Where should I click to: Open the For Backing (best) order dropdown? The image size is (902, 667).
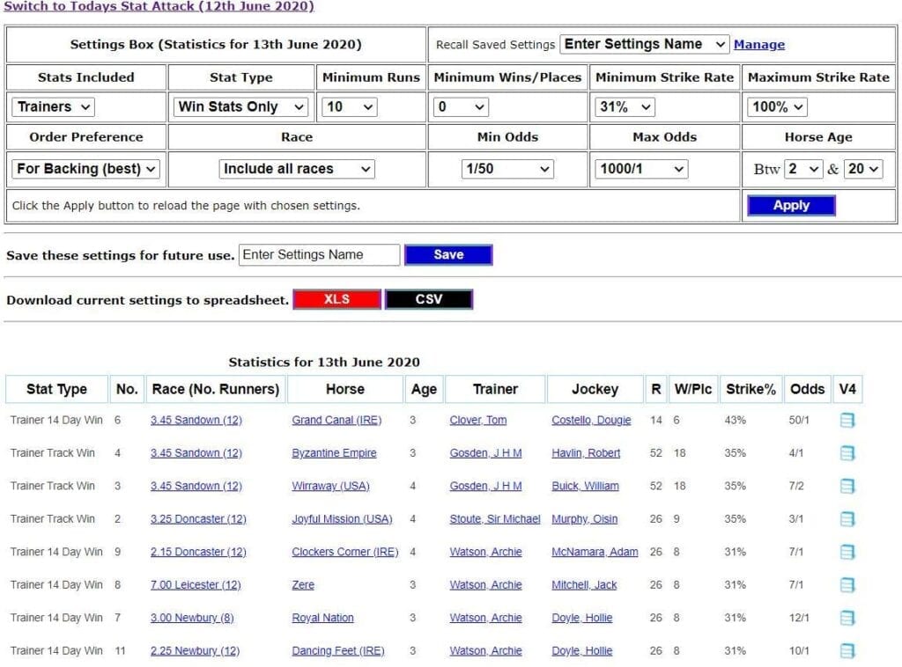[x=85, y=169]
